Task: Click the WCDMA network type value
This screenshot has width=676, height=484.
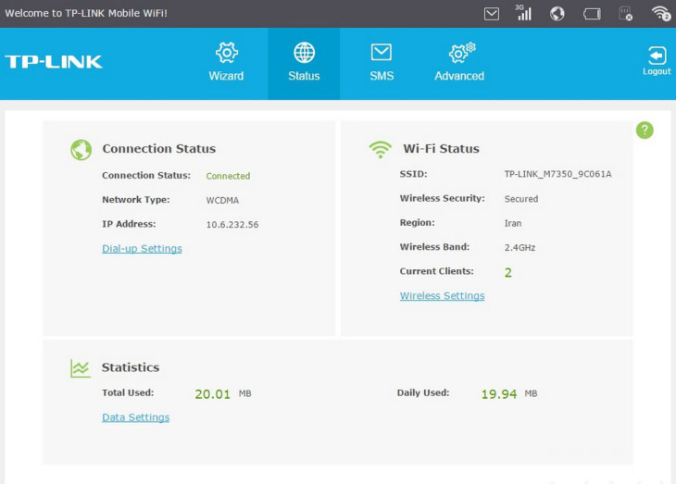Action: coord(222,201)
